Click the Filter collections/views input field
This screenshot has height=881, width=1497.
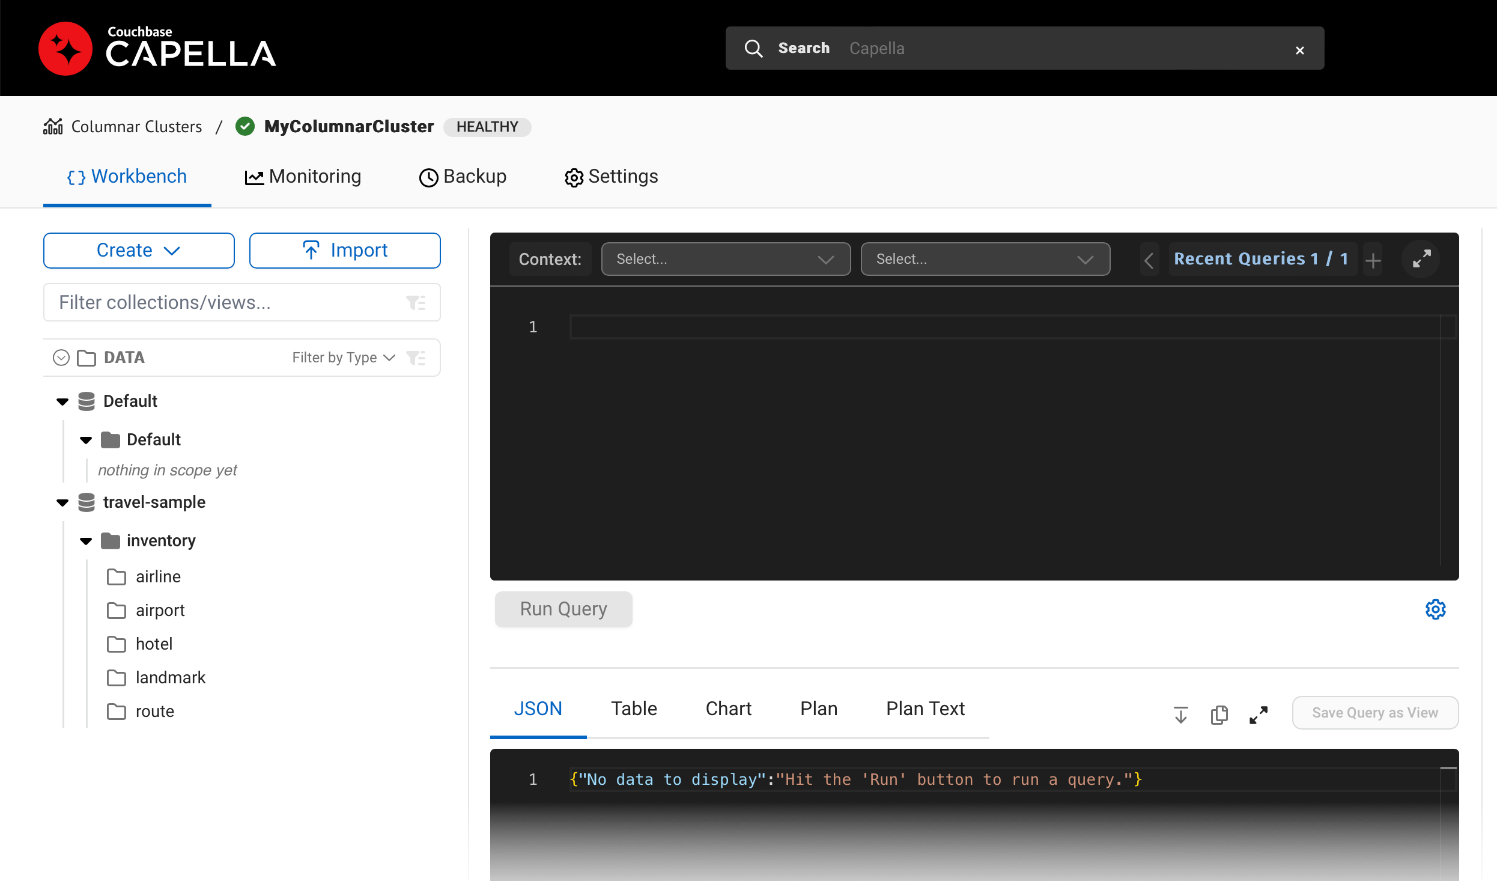[x=220, y=303]
